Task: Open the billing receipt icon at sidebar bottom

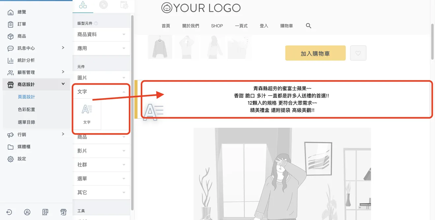Action: (x=45, y=212)
